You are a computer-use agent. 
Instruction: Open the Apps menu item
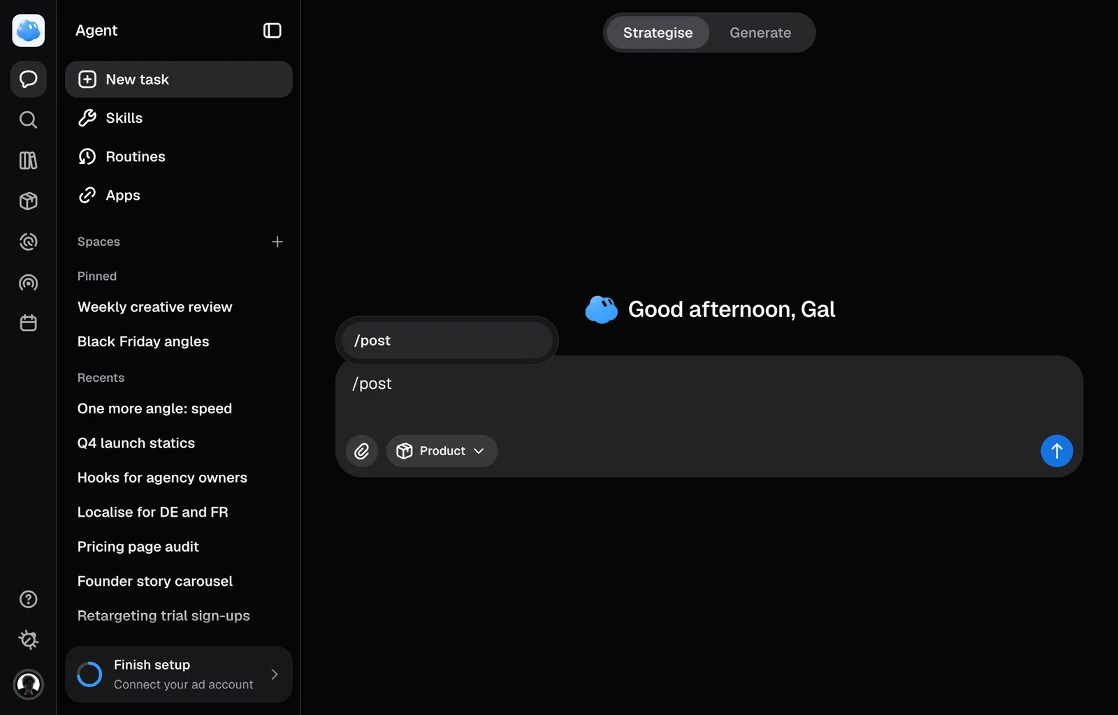pyautogui.click(x=179, y=196)
